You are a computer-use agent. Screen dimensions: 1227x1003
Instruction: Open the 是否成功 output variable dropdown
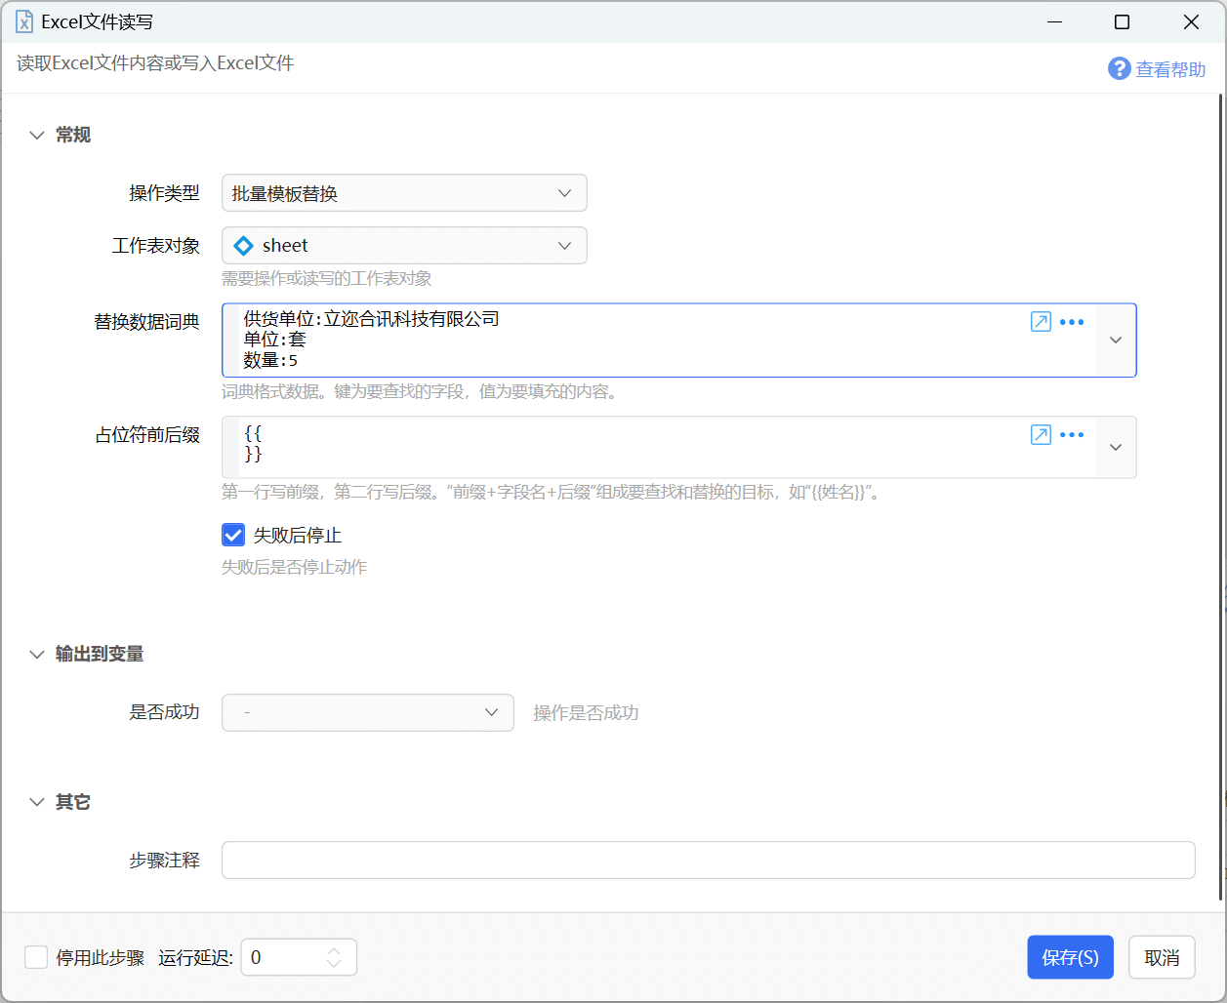coord(368,713)
